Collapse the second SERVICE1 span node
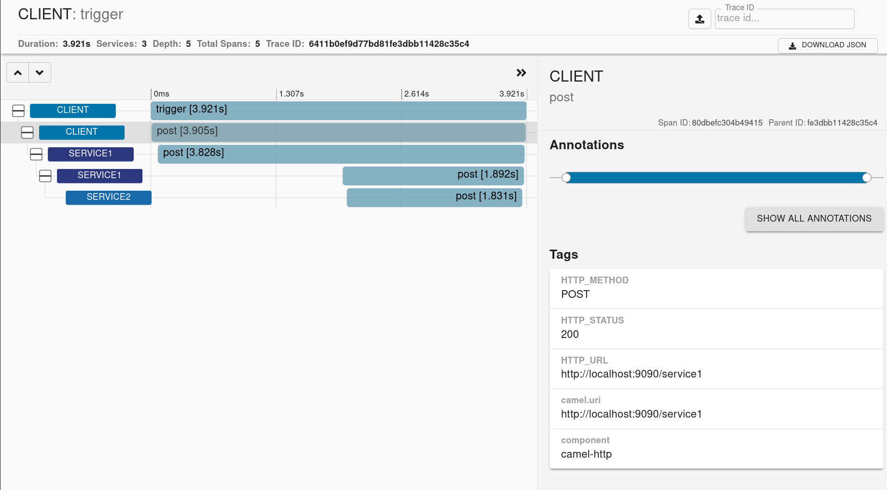Viewport: 887px width, 490px height. pyautogui.click(x=45, y=176)
